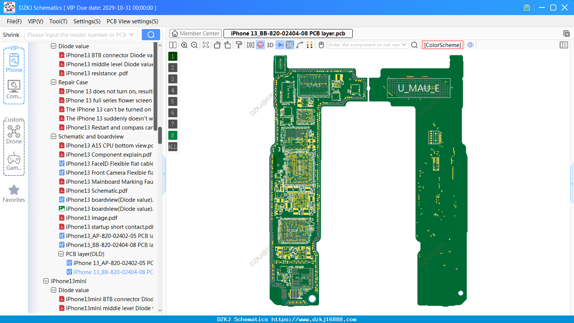Open iPhone13 resistance .pdf

click(x=96, y=73)
